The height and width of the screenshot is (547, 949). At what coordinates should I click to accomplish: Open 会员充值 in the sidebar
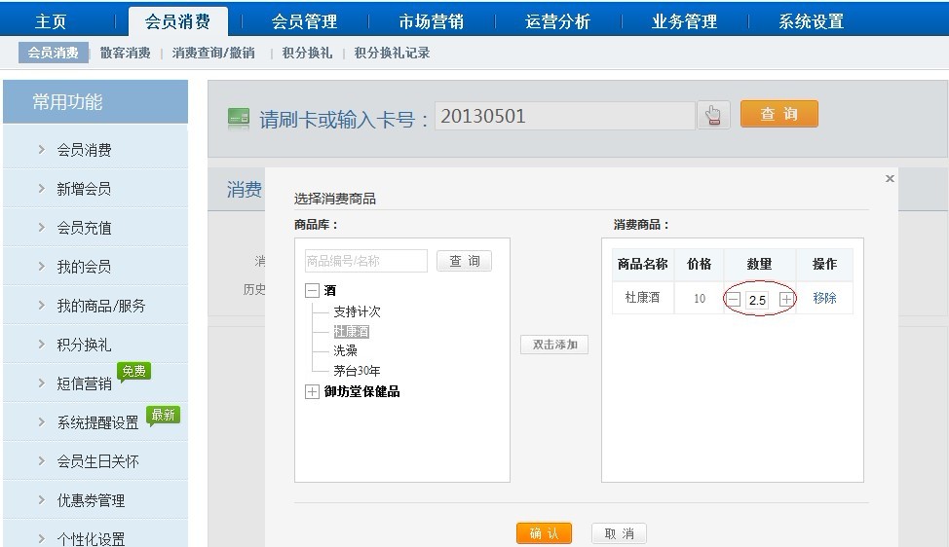click(84, 228)
